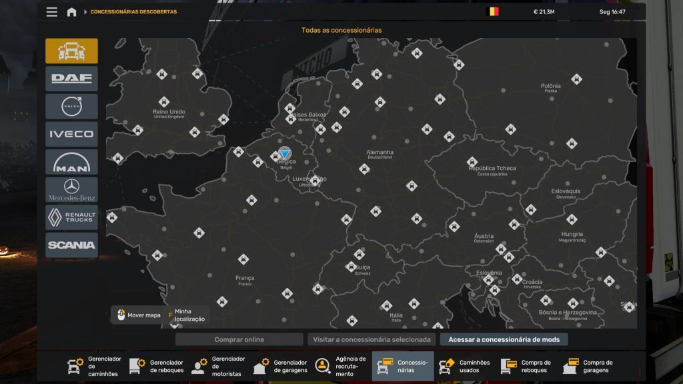The image size is (683, 384).
Task: Select dealership marker above Reino Unido label
Action: coord(164,102)
